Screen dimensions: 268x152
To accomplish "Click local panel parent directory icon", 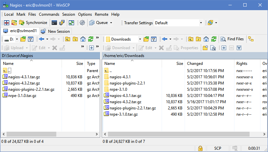I will click(x=68, y=39).
